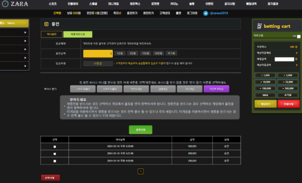Screen dimensions: 302x183
Task: Reset charge amount with 초기화 button
Action: pyautogui.click(x=171, y=53)
